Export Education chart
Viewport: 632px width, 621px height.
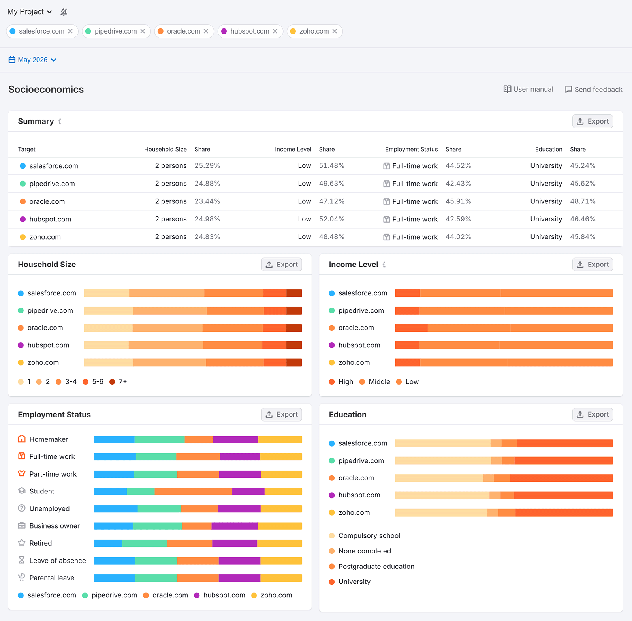pos(592,415)
